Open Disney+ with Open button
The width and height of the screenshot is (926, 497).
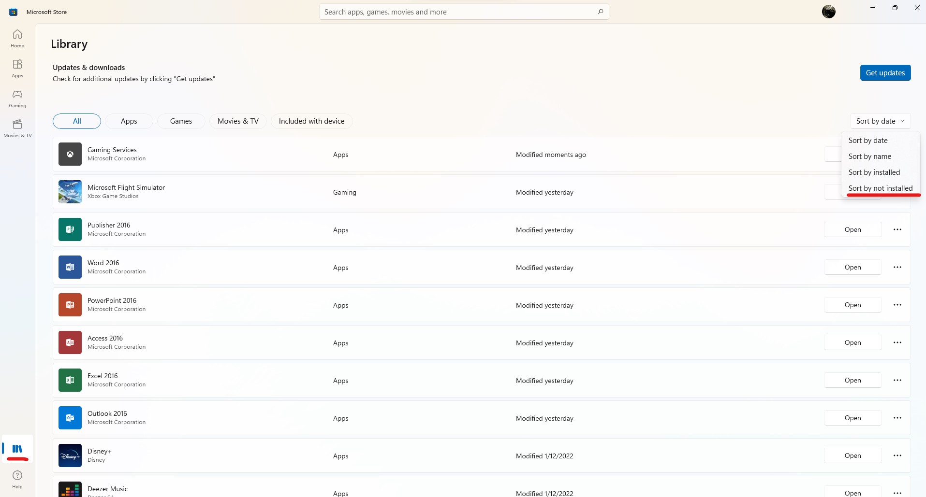853,455
